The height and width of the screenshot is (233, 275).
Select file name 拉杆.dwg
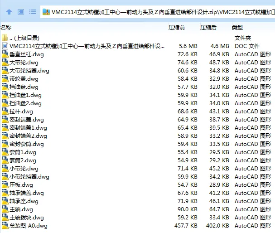coord(21,112)
